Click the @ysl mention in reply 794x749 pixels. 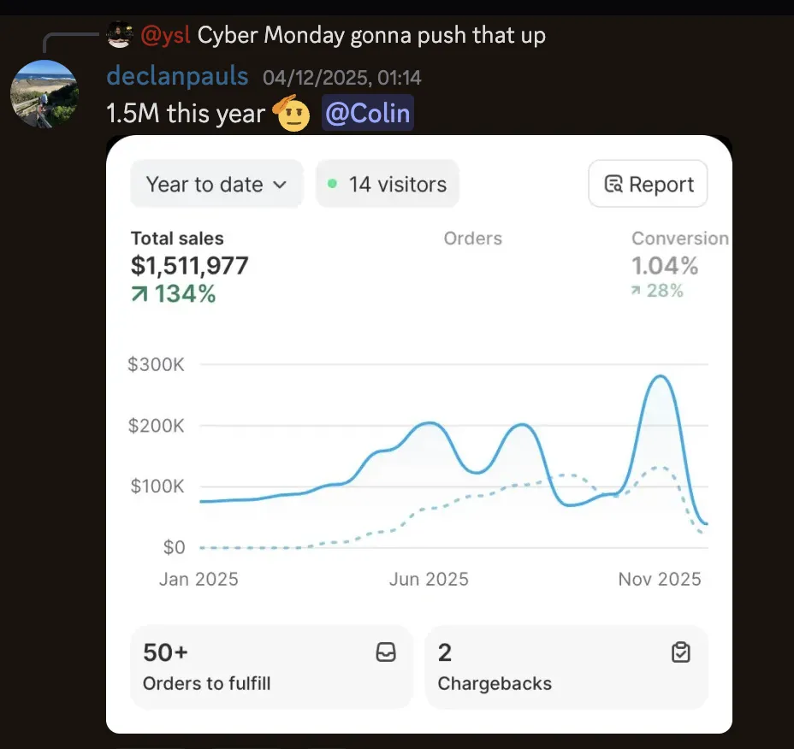click(x=166, y=35)
